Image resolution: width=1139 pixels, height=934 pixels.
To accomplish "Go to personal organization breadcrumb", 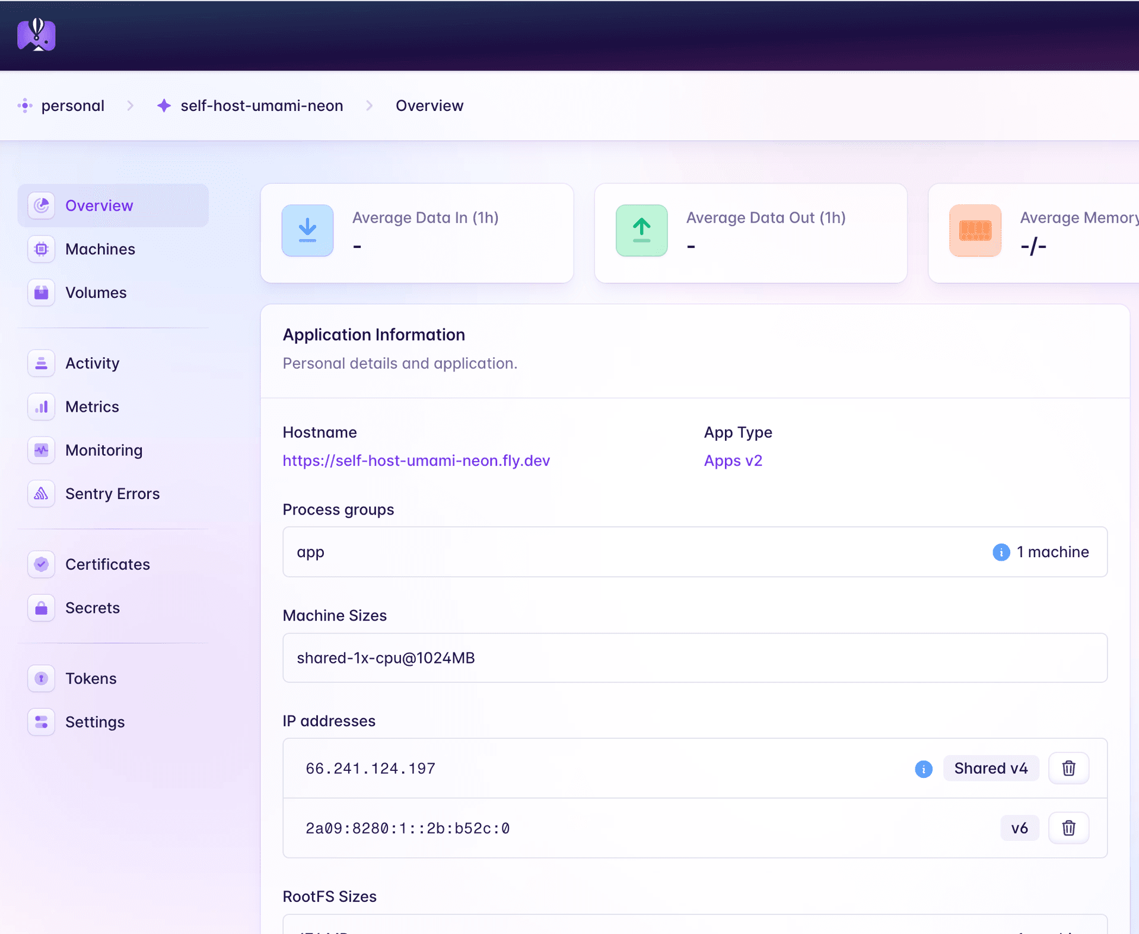I will coord(72,106).
